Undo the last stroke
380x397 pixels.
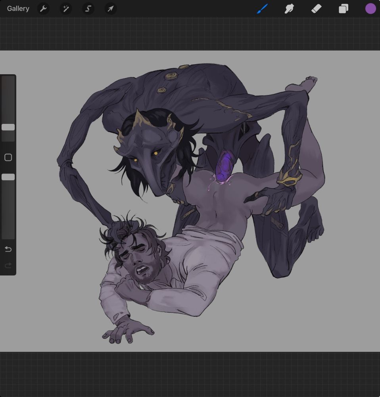click(x=8, y=249)
